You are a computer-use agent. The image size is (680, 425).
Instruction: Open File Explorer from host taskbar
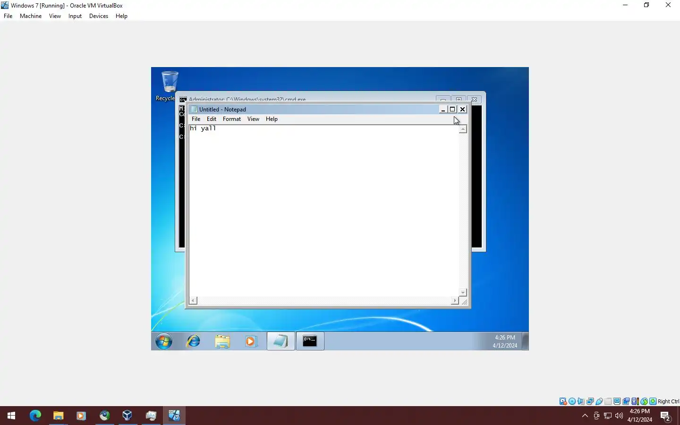pyautogui.click(x=58, y=416)
